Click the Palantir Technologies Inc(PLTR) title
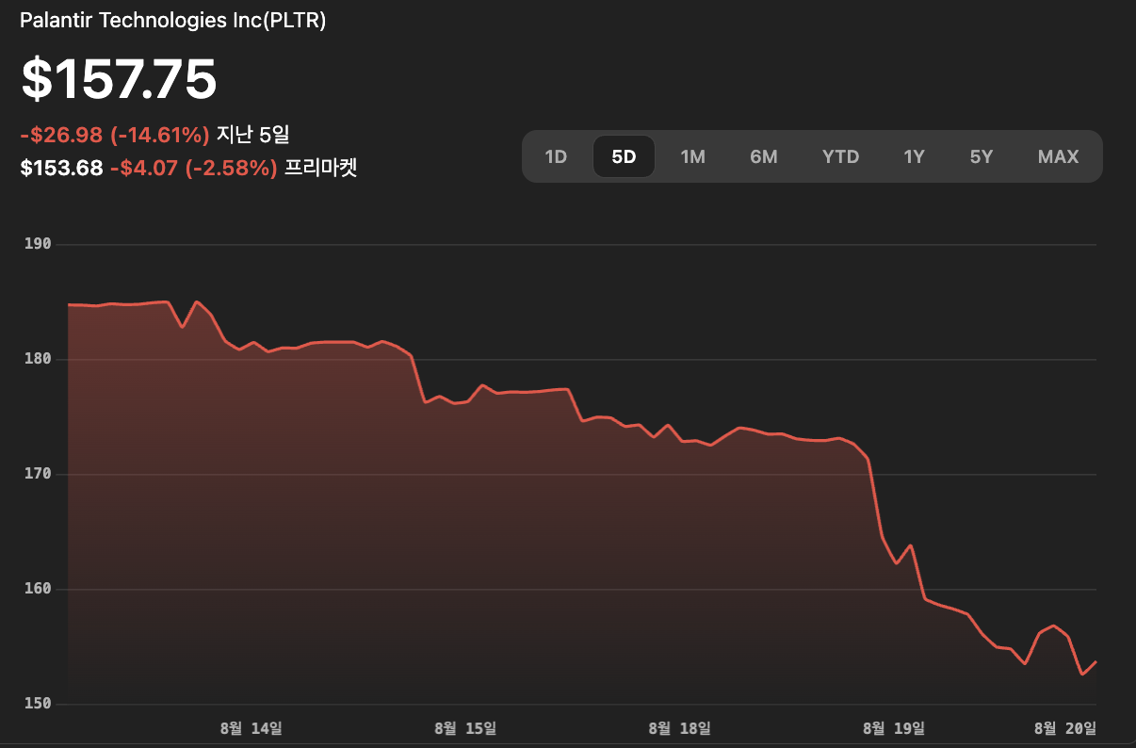The height and width of the screenshot is (748, 1136). 173,21
